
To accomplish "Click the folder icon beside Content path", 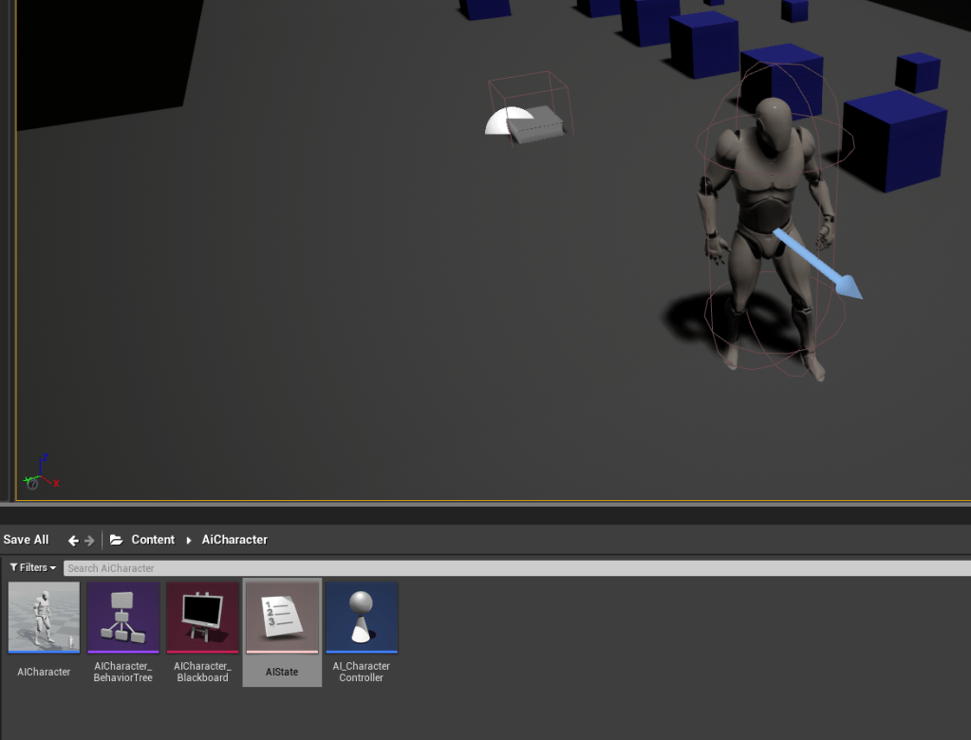I will (117, 540).
